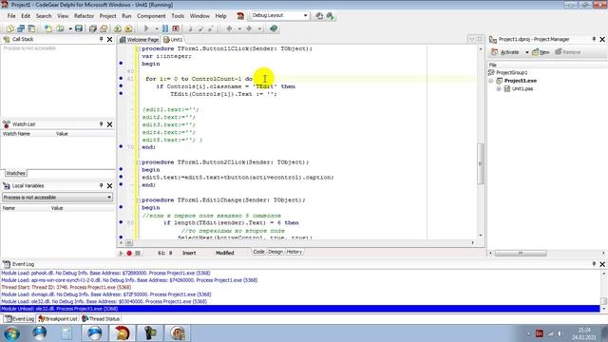Click the Trace Into debug icon
The image size is (608, 342).
pyautogui.click(x=190, y=28)
